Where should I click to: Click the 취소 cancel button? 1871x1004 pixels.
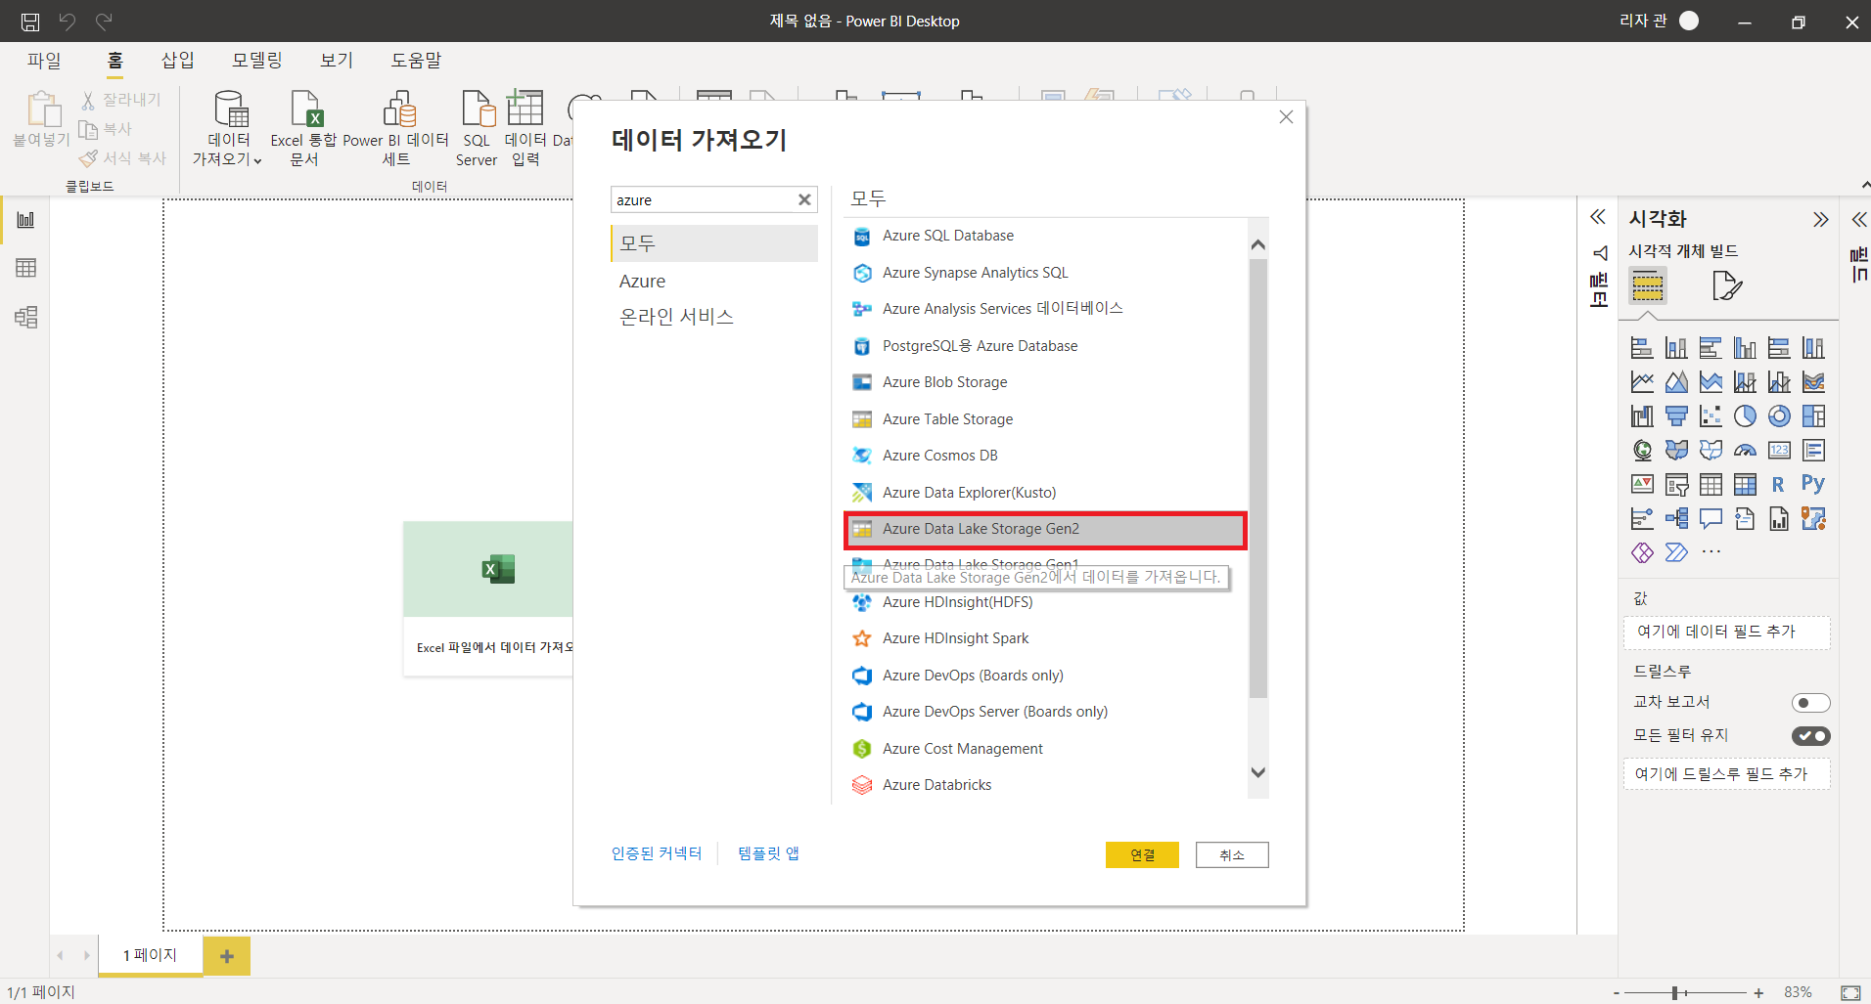click(x=1232, y=855)
